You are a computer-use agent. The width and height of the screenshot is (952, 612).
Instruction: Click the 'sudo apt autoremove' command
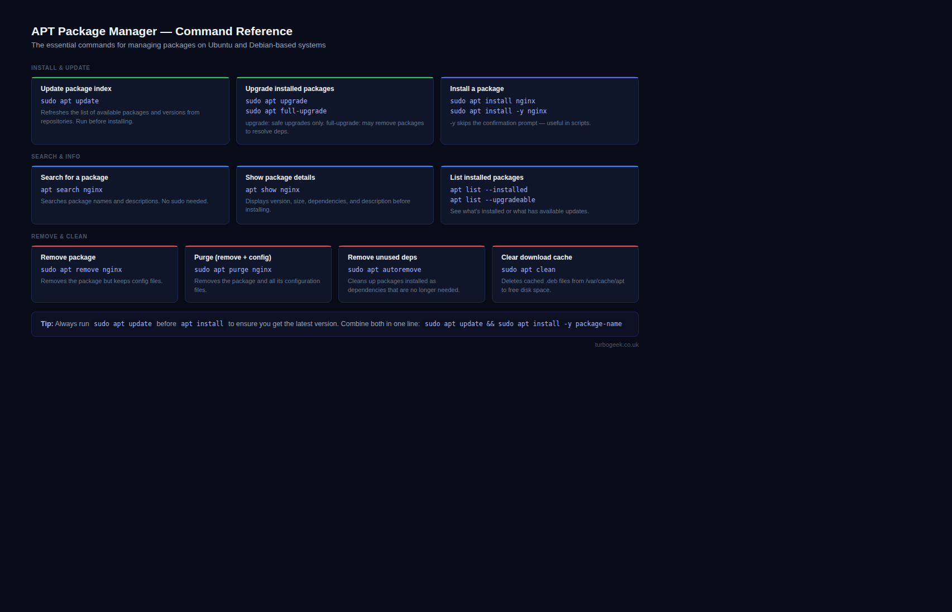(x=384, y=270)
